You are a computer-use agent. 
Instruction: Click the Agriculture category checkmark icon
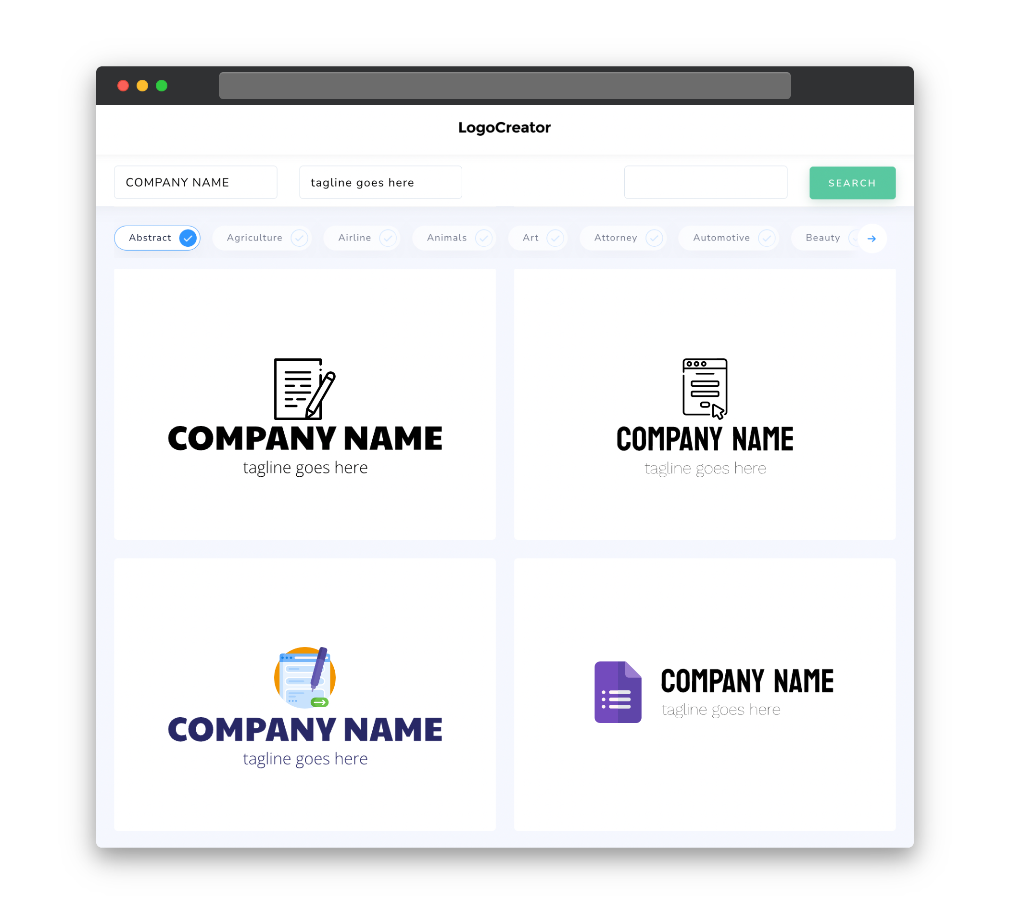(299, 238)
